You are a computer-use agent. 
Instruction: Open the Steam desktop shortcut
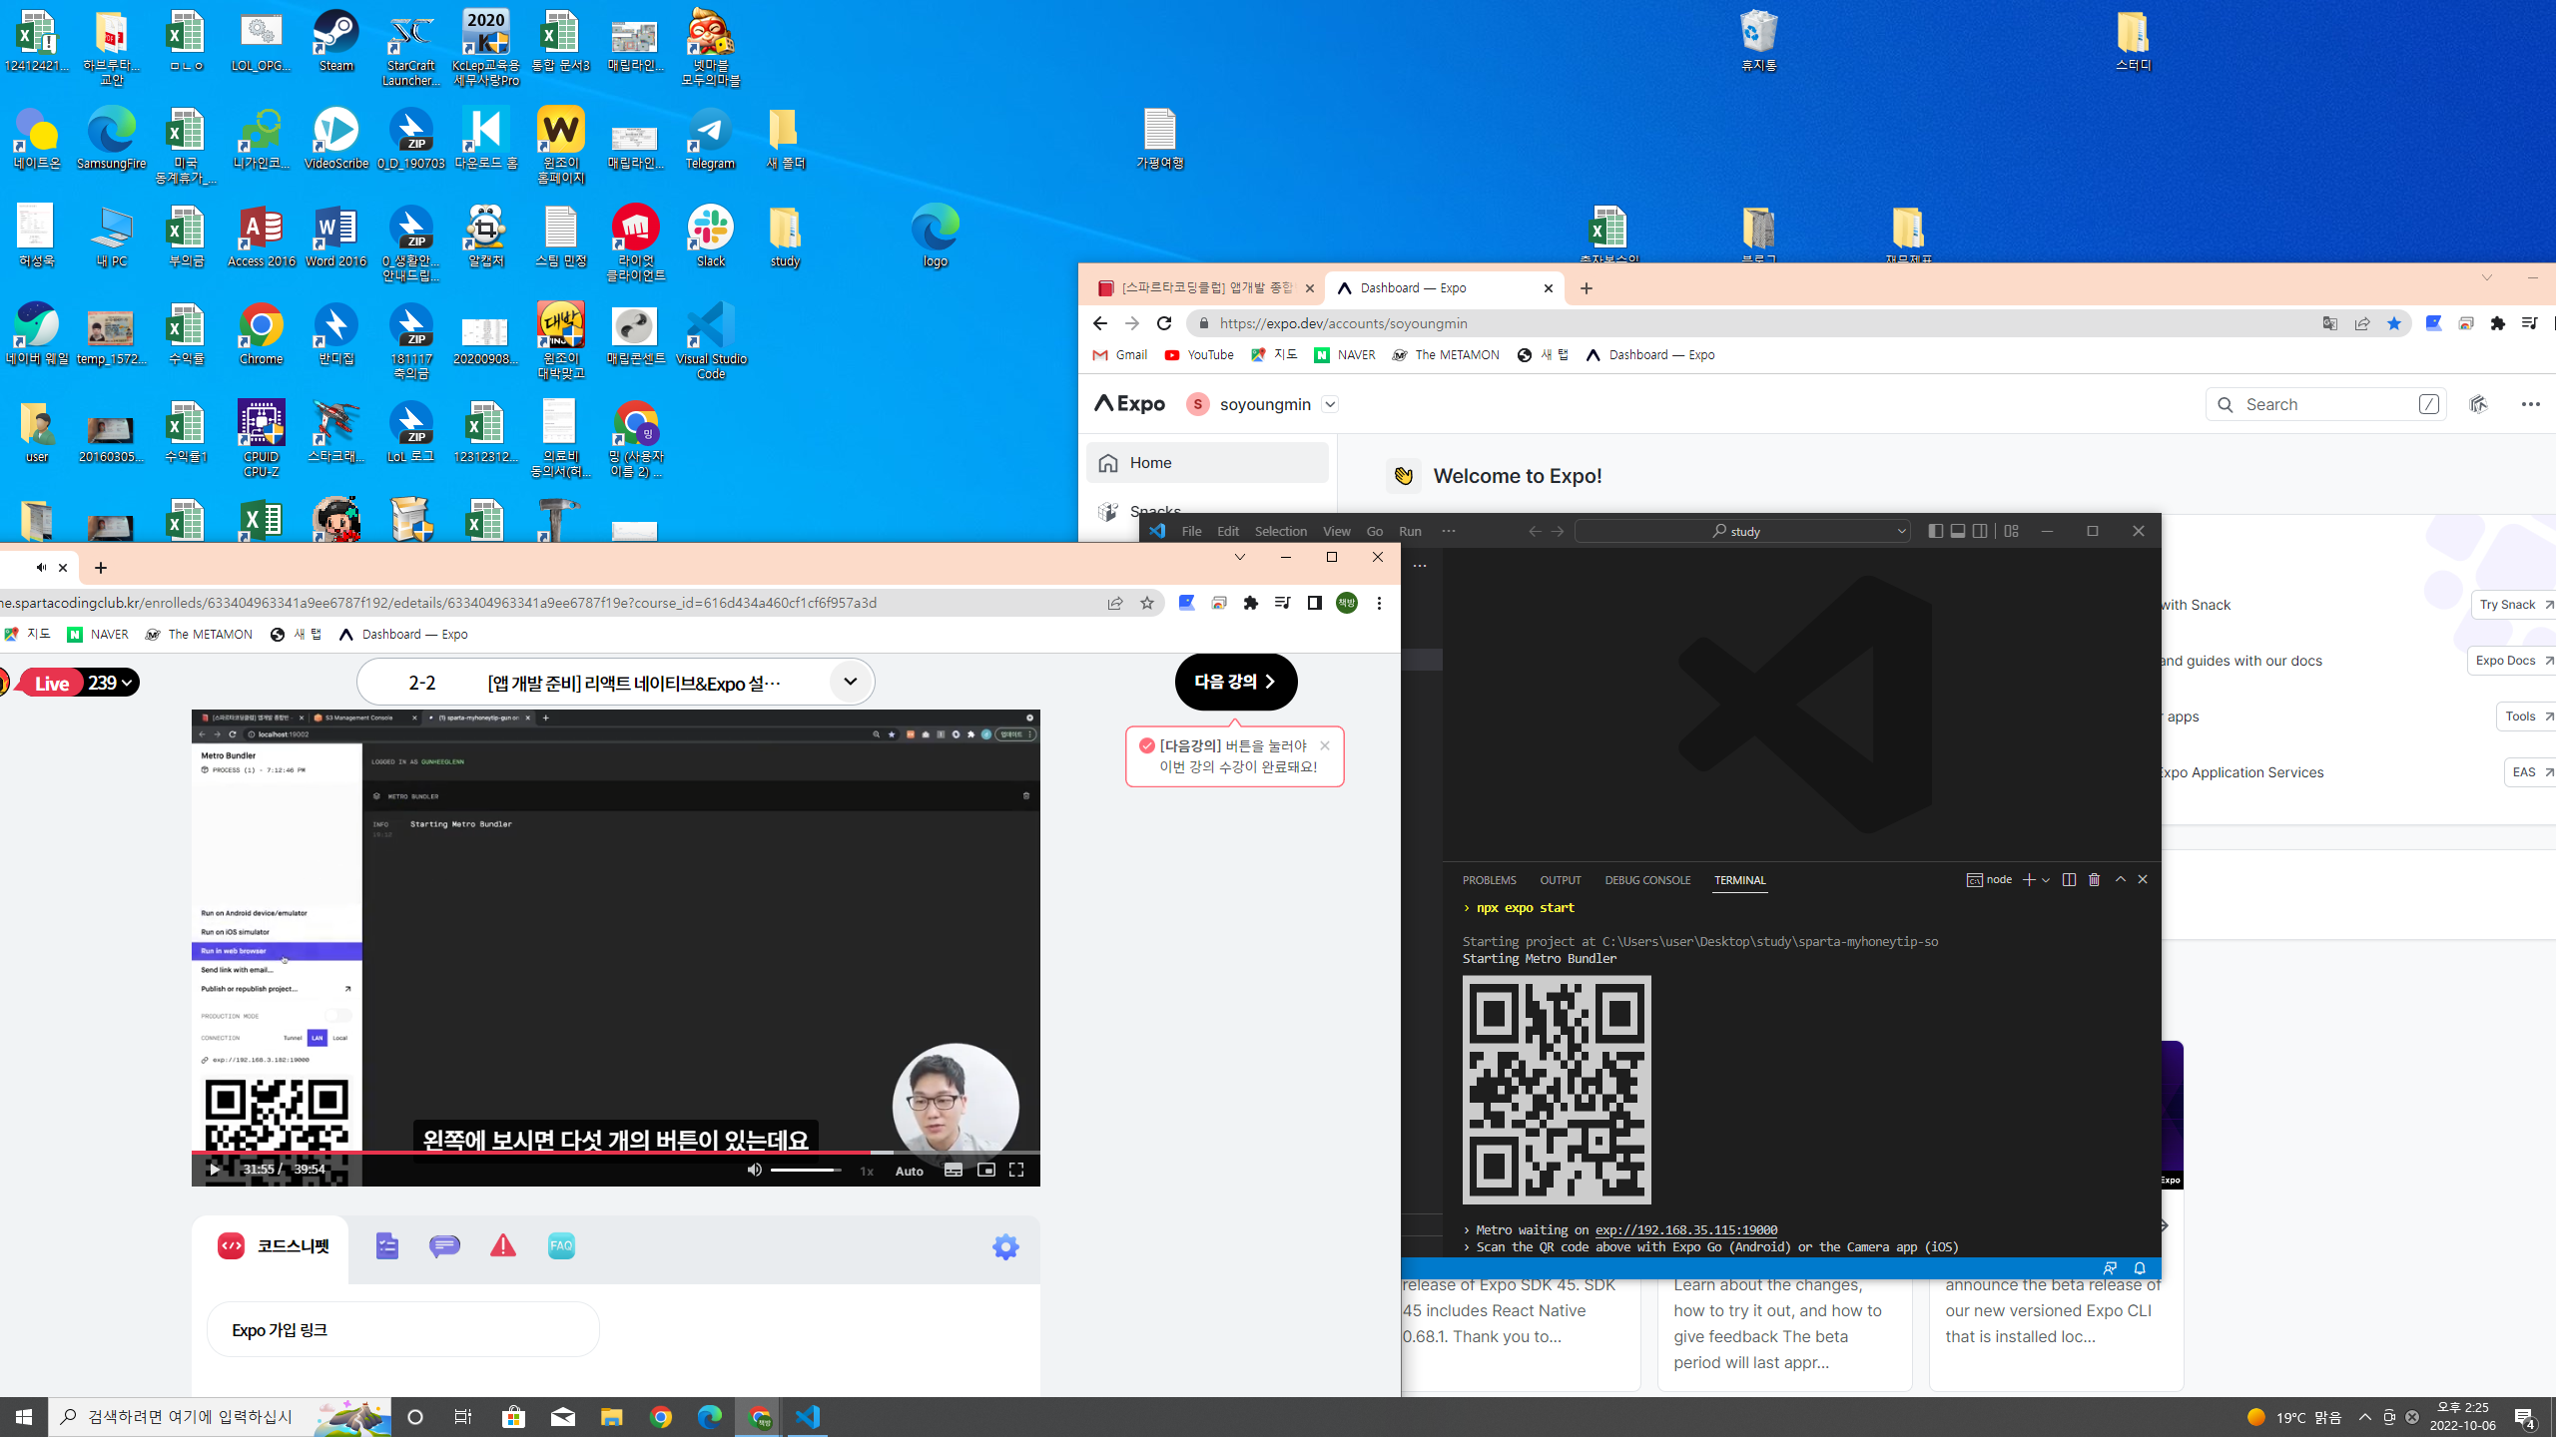336,40
